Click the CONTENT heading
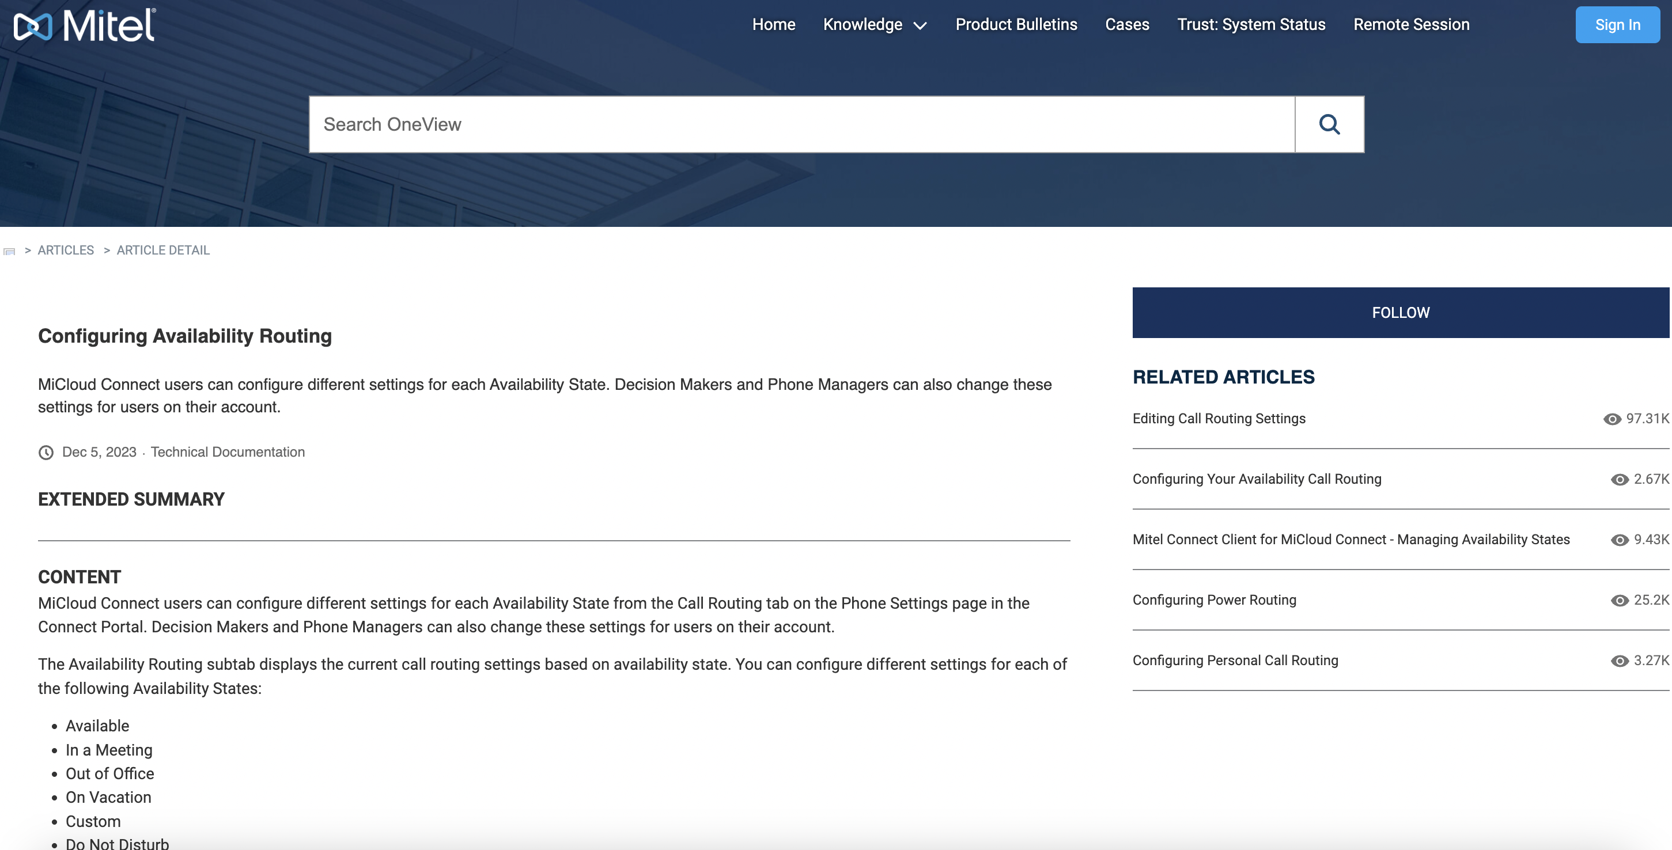Screen dimensions: 1672x850 [79, 577]
